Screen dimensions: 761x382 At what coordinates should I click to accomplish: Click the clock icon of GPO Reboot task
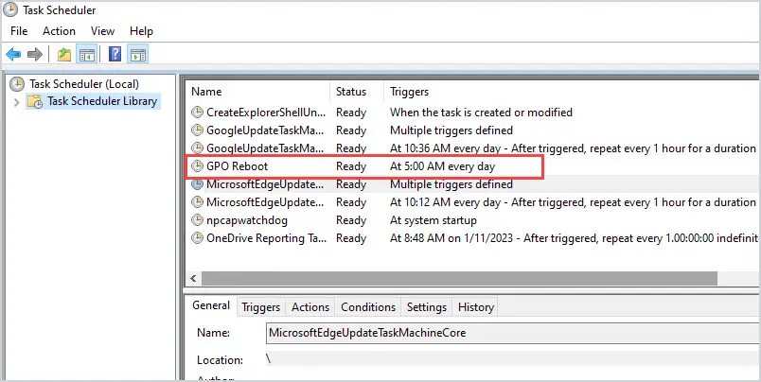pos(197,166)
